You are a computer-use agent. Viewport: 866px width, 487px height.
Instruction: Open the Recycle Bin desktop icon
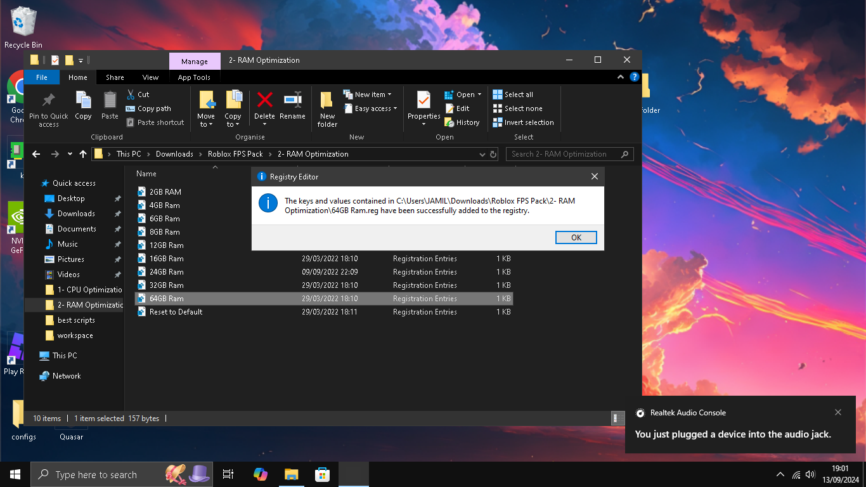23,28
